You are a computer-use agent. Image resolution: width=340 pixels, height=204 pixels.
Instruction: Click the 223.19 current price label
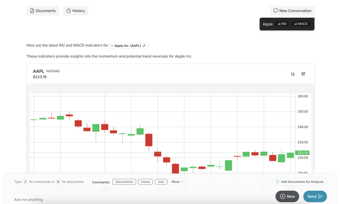(x=302, y=153)
